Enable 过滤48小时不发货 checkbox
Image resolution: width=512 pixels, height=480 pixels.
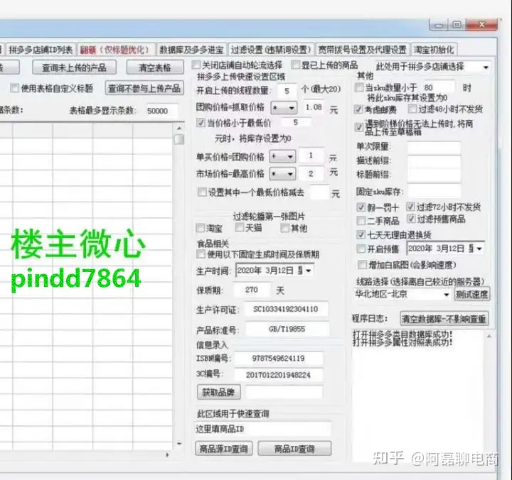point(412,109)
